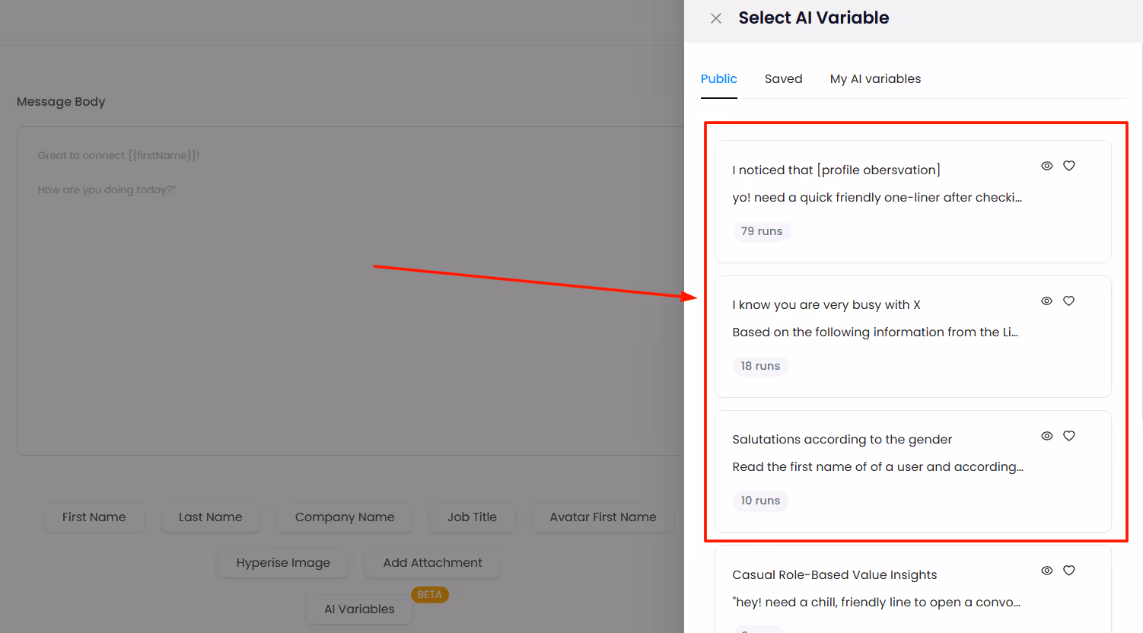
Task: Preview 'Salutations according to the gender' variable
Action: (x=1046, y=435)
